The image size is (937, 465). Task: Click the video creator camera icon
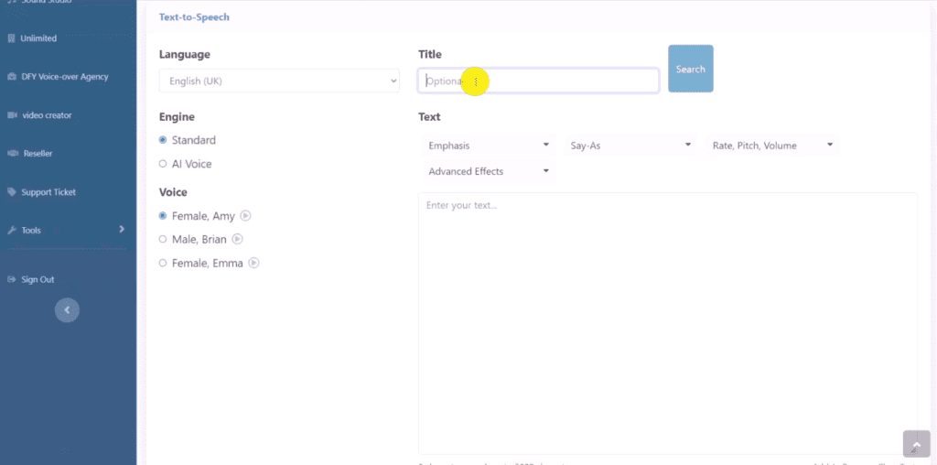(11, 114)
